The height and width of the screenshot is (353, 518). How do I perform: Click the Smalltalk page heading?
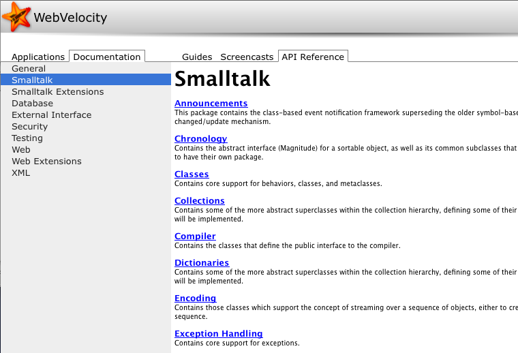tap(222, 78)
